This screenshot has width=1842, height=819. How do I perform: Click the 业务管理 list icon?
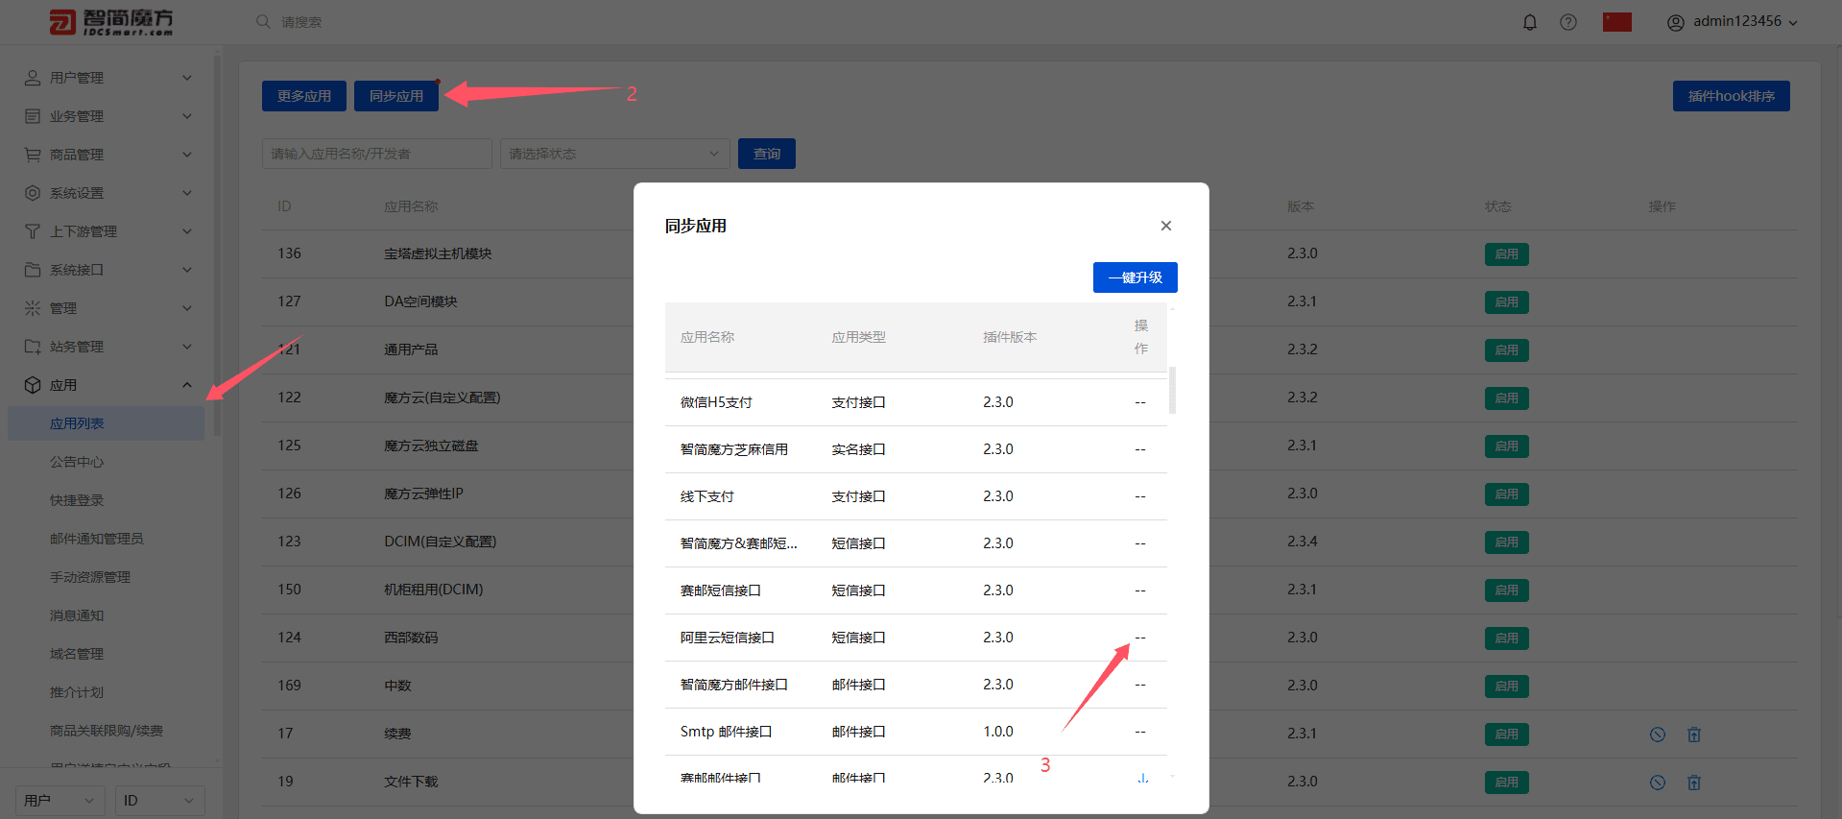tap(33, 116)
